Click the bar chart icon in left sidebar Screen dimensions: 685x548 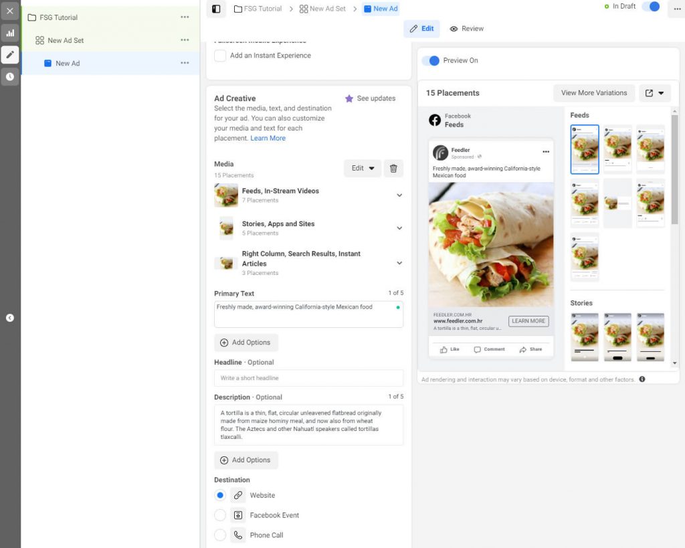pos(10,33)
